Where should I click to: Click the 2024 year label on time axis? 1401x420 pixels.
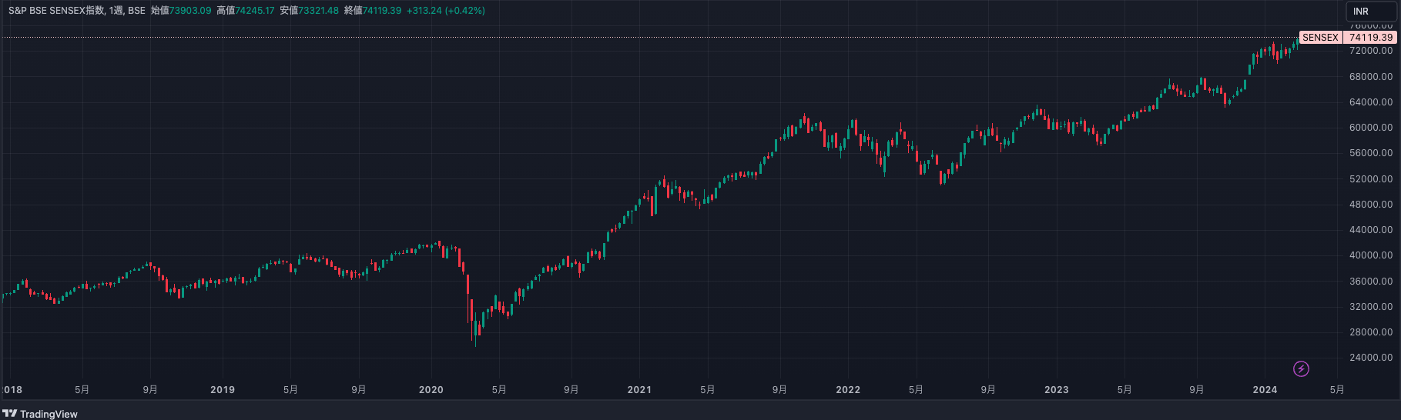click(x=1265, y=390)
